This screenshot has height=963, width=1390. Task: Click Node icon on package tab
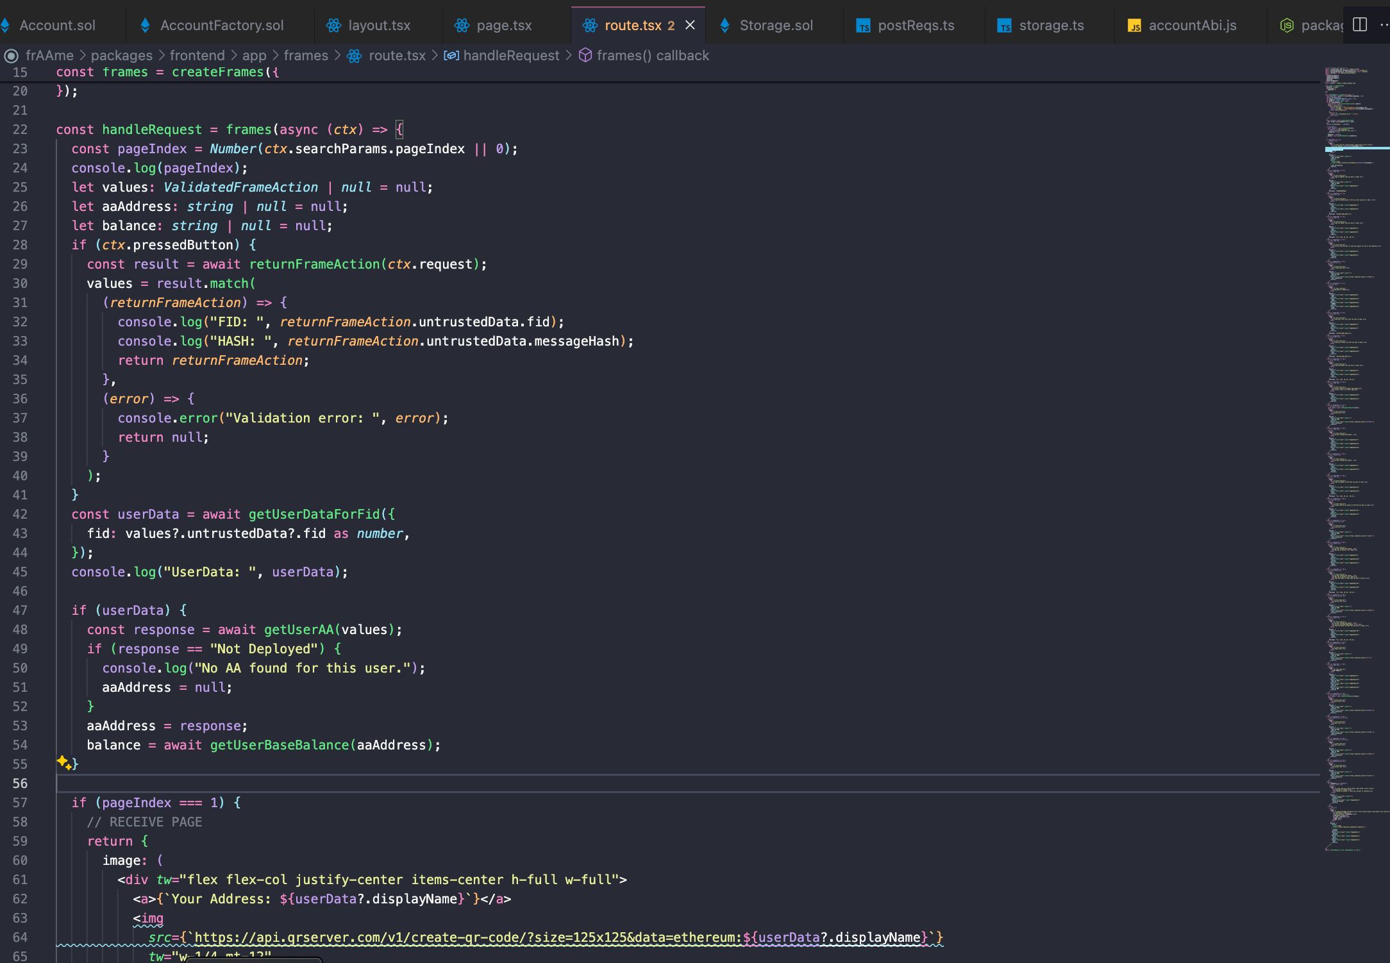pyautogui.click(x=1286, y=25)
